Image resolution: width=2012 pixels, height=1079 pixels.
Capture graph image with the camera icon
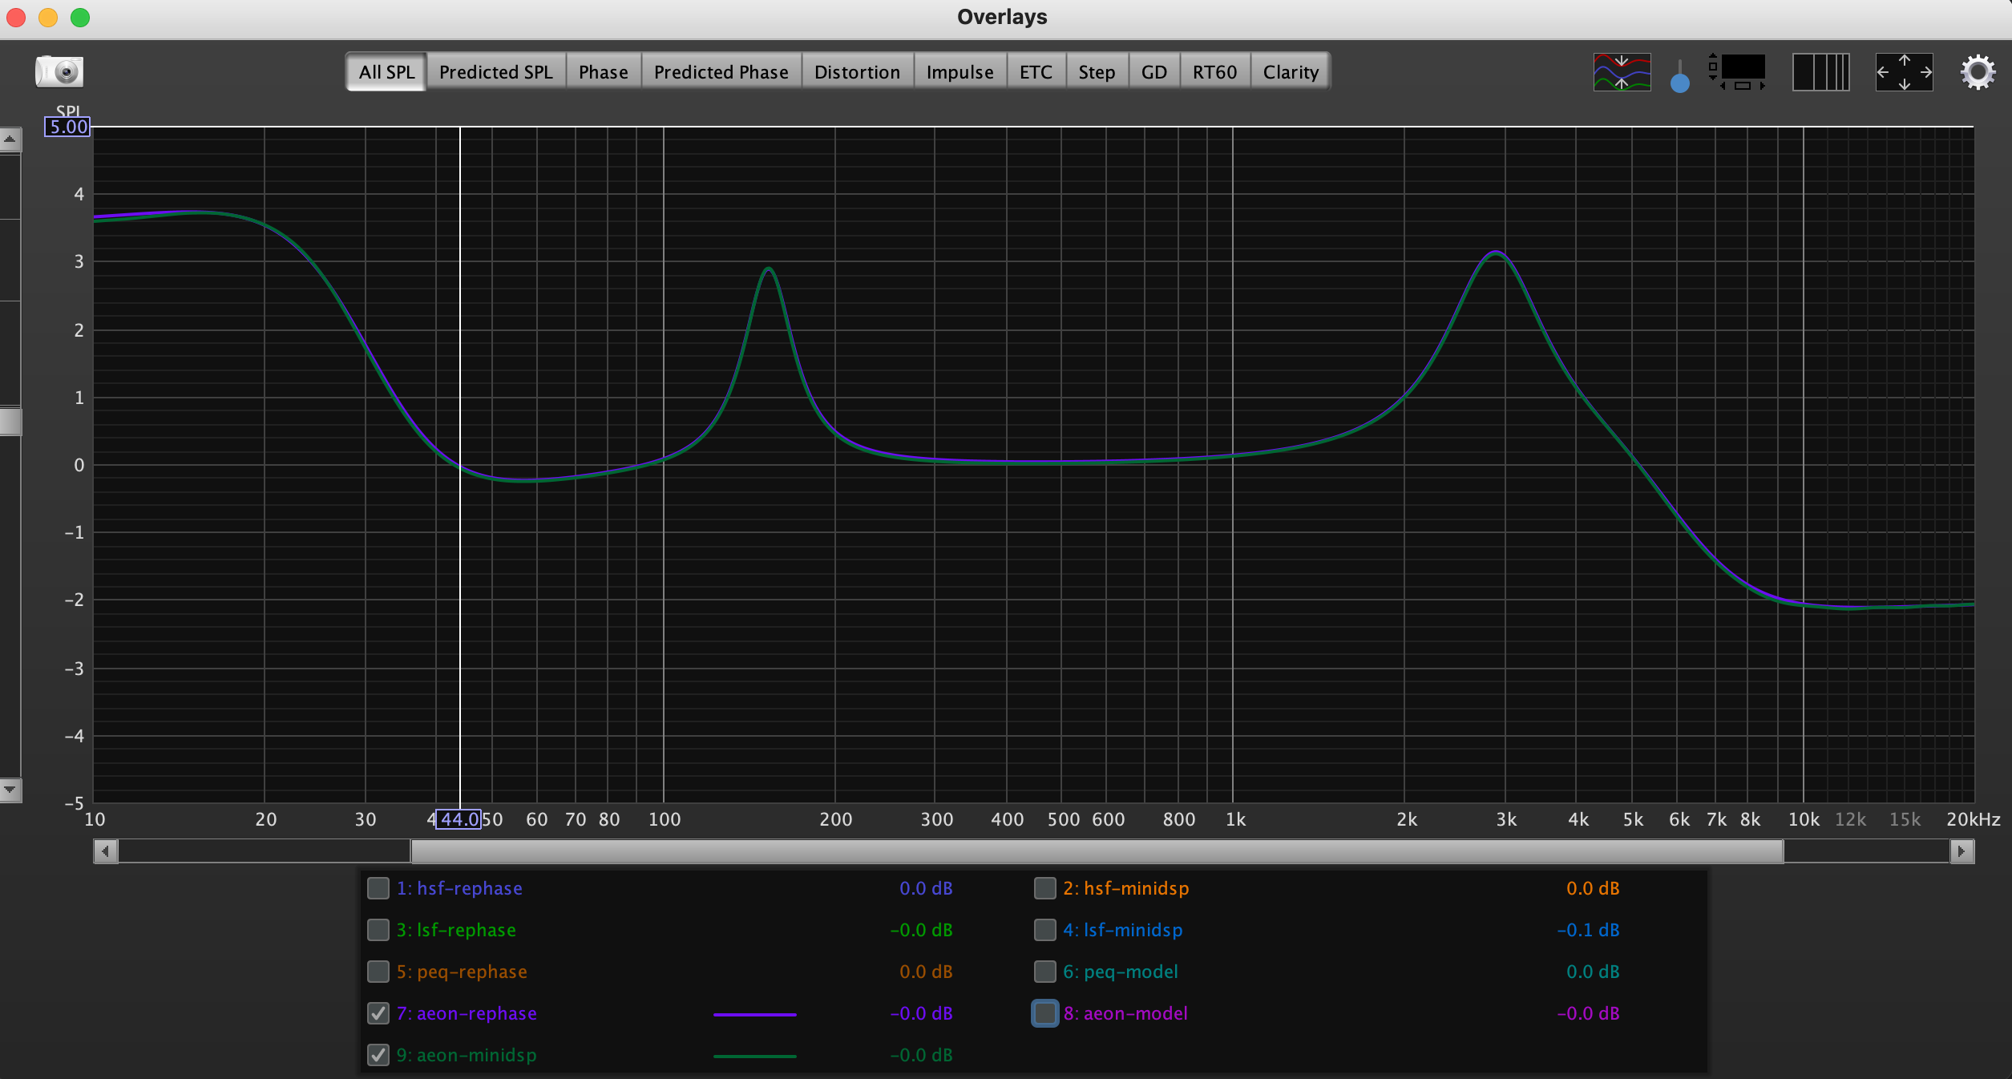click(59, 71)
